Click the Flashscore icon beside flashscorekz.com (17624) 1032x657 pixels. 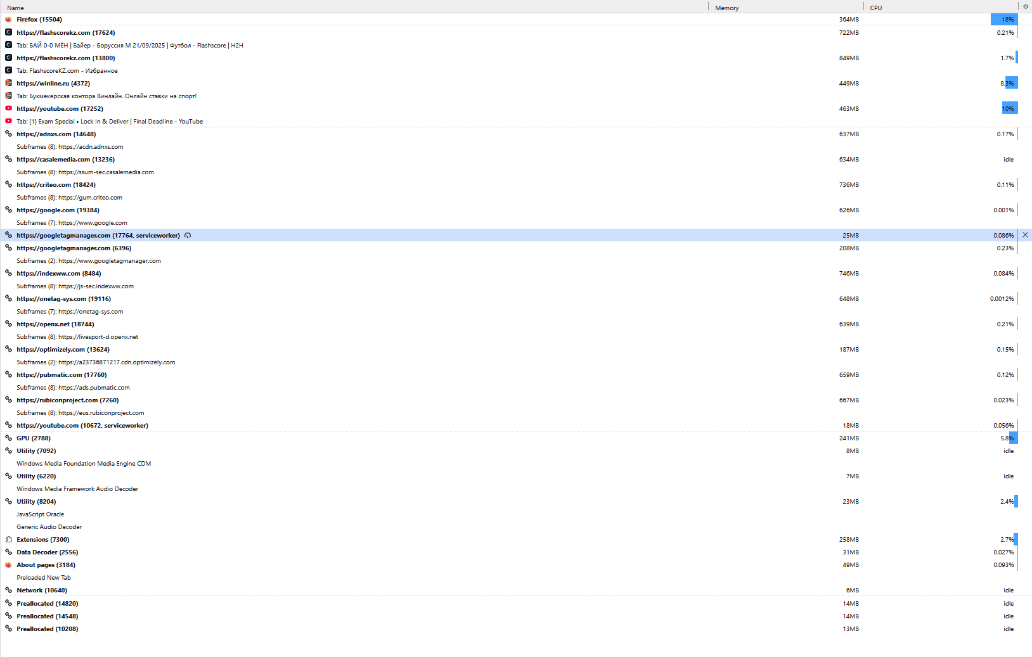coord(8,32)
